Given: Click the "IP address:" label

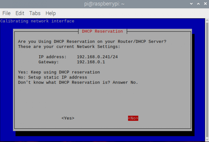Looking at the screenshot, I should [x=53, y=57].
